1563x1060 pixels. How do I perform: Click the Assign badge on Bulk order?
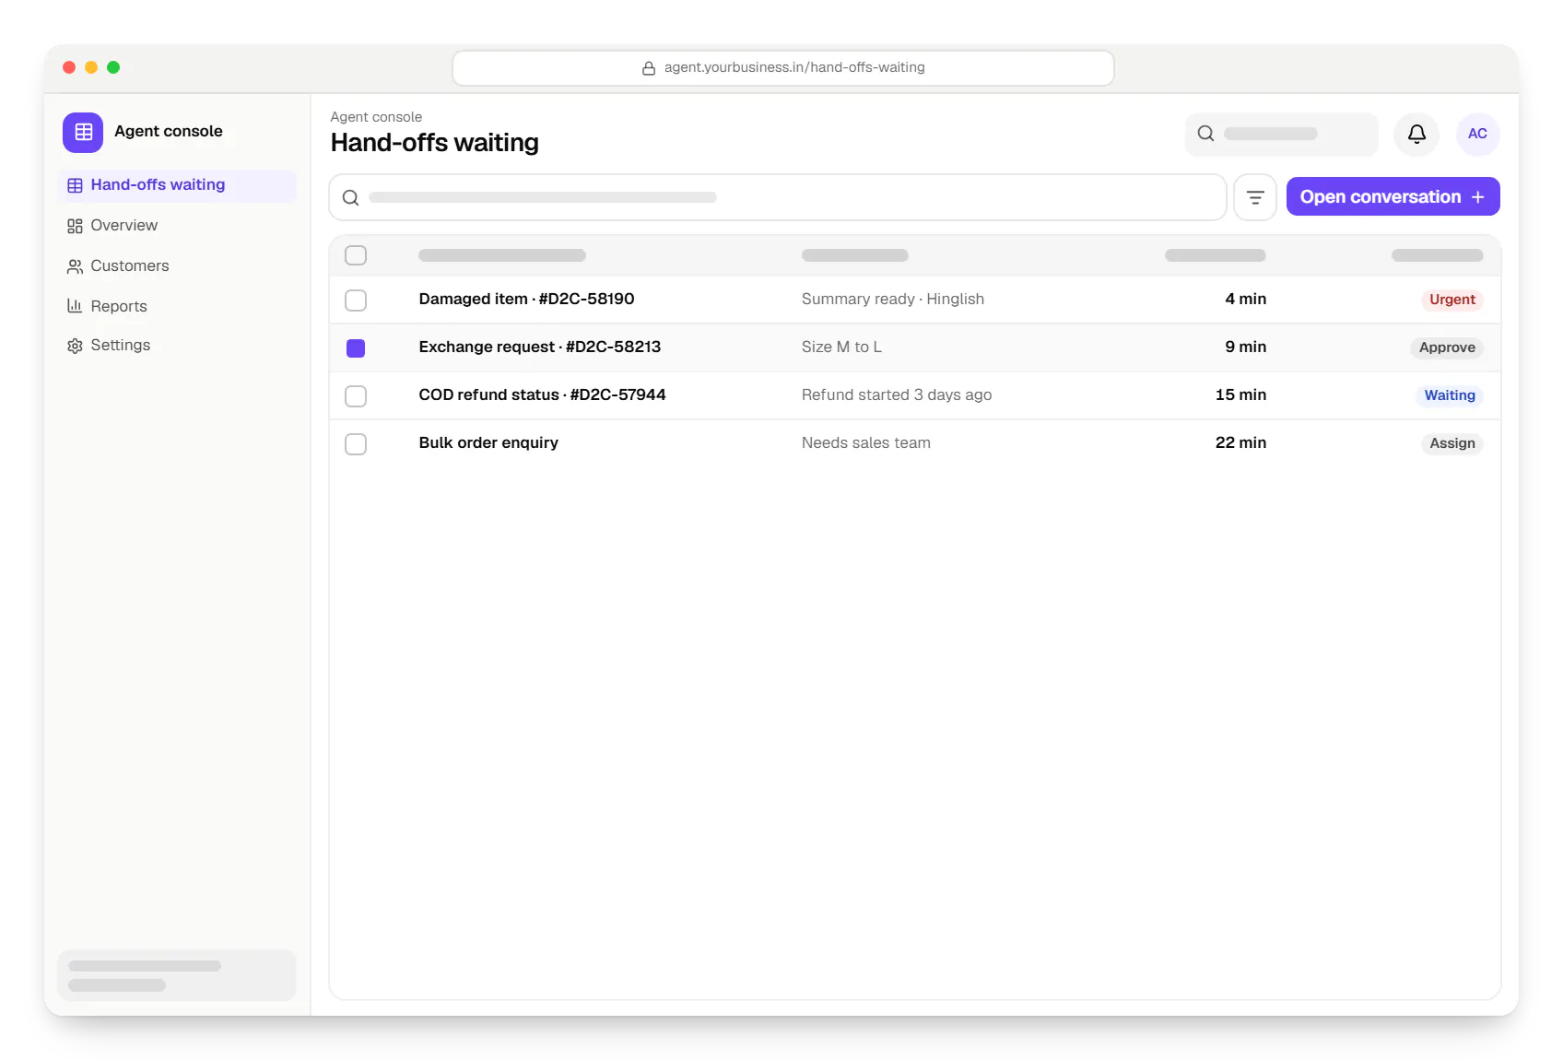(1451, 443)
